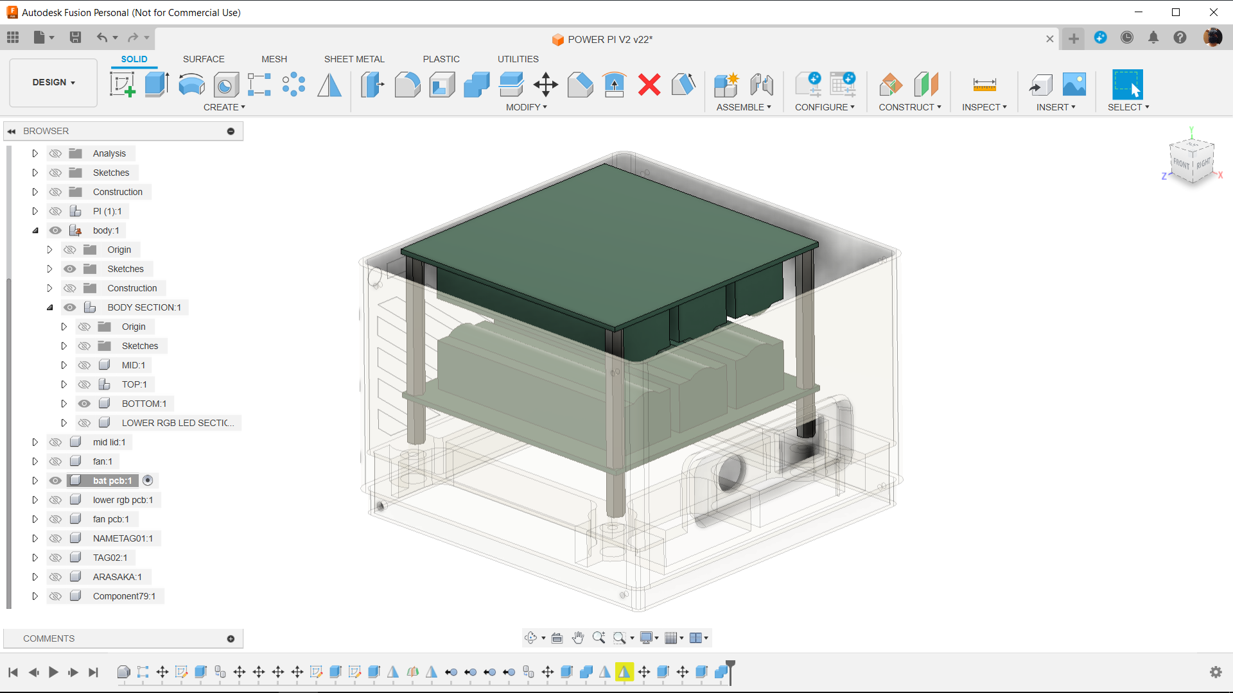Viewport: 1233px width, 693px height.
Task: Select the Extrude tool
Action: [x=157, y=84]
